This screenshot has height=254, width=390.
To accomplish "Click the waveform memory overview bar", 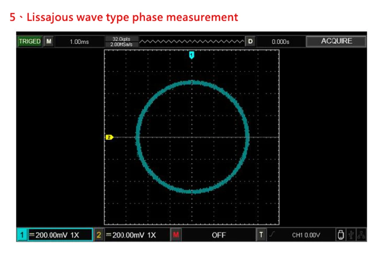I will coord(192,41).
